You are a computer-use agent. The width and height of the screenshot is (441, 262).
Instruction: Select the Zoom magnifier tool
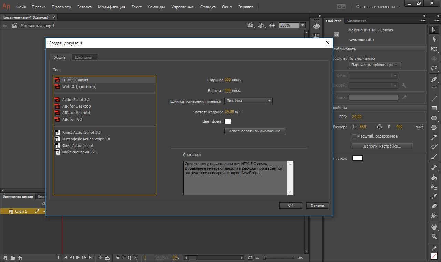(434, 236)
